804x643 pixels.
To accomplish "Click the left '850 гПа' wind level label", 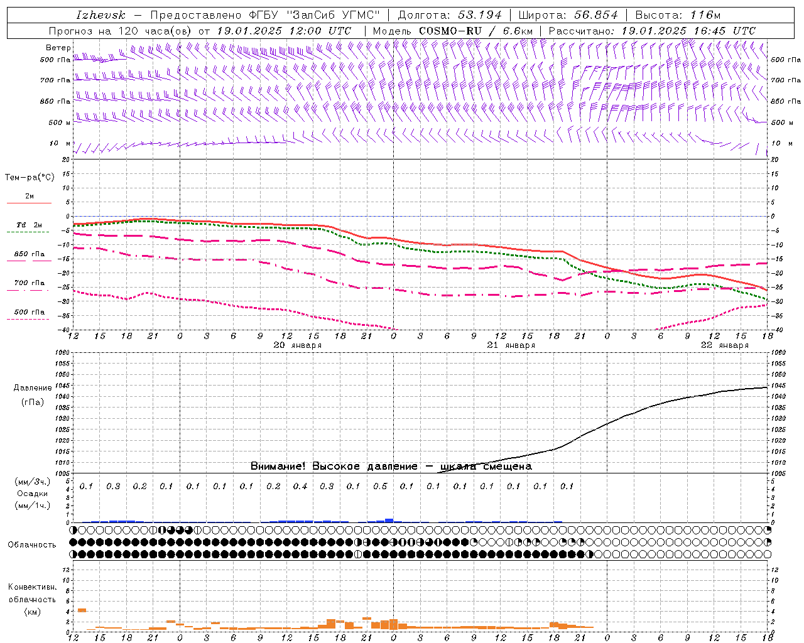I will (x=55, y=101).
